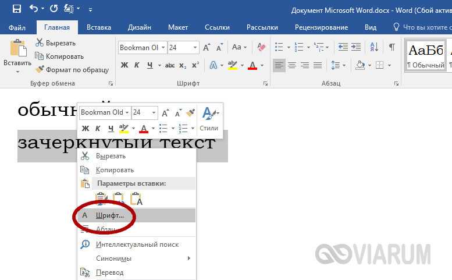Decrease font size in the ribbon
The height and width of the screenshot is (280, 452).
click(219, 47)
